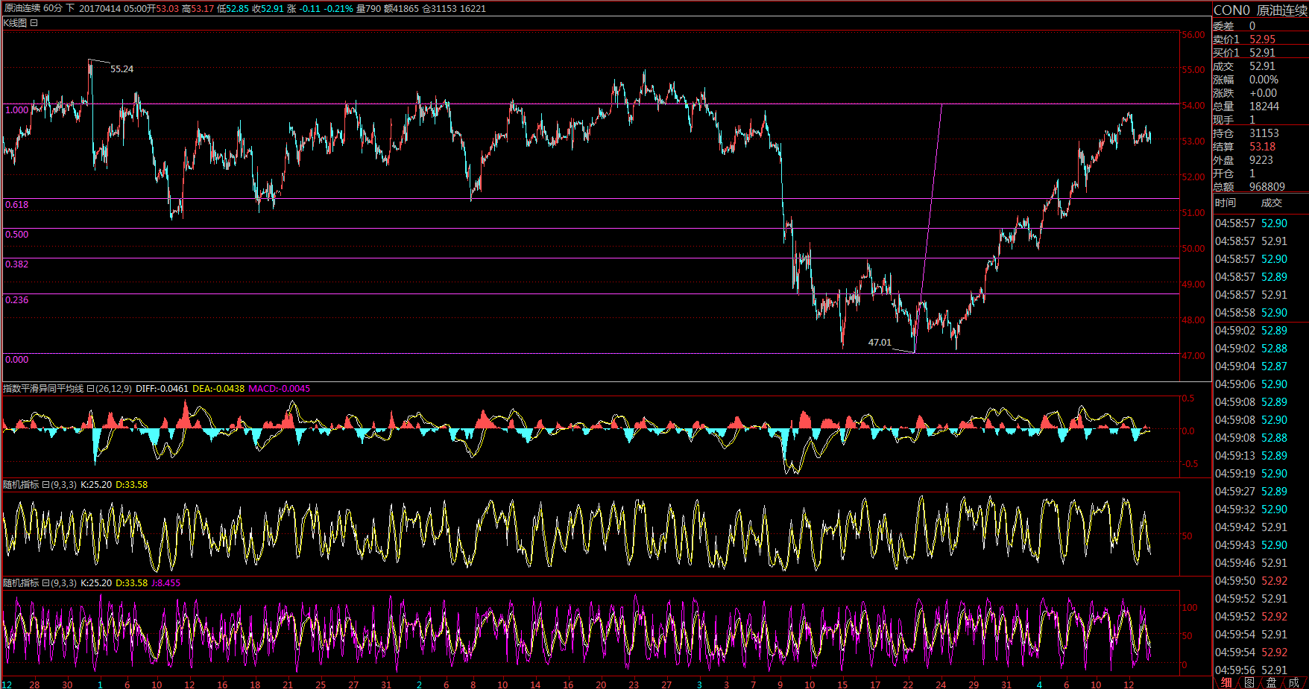Screen dimensions: 1309x689
Task: Switch to the 细 tab
Action: (1226, 682)
